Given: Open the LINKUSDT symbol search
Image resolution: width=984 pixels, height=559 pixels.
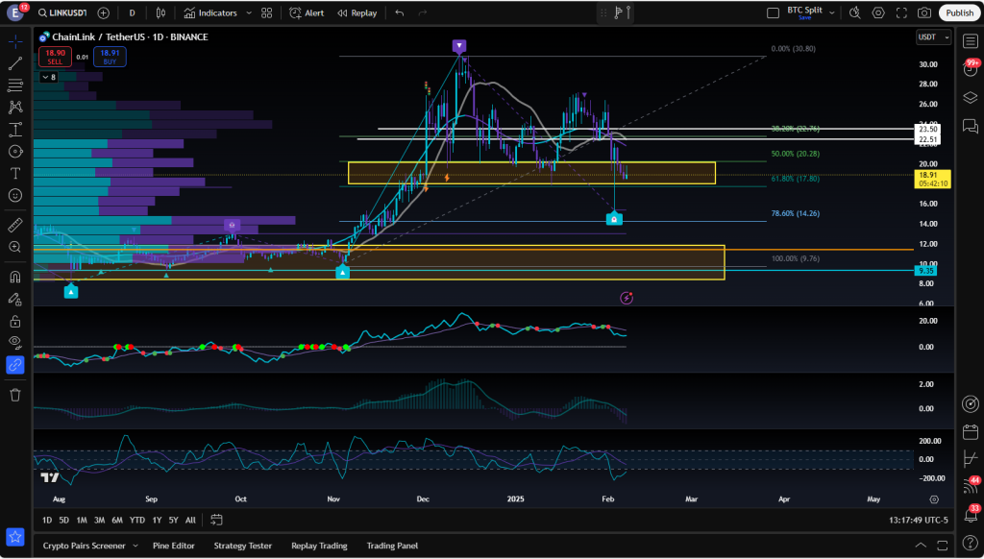Looking at the screenshot, I should coord(62,12).
